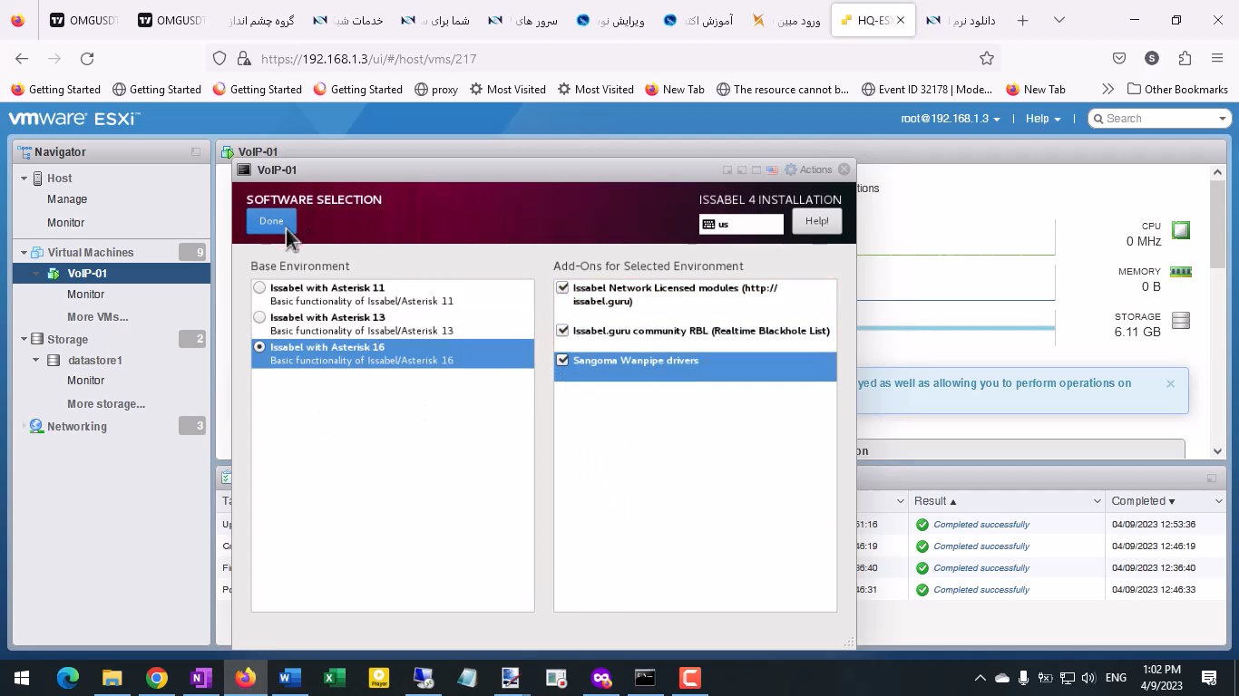Sort tasks by Result column

[x=934, y=501]
